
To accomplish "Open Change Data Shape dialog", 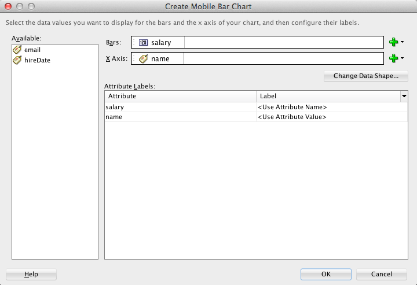I will coord(366,76).
